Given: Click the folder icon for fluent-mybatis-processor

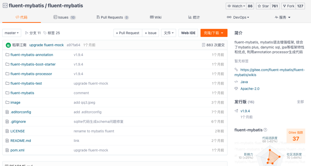Looking at the screenshot, I should tap(7, 74).
